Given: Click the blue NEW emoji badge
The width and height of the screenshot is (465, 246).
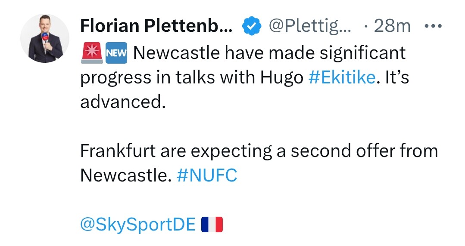Looking at the screenshot, I should (x=116, y=53).
